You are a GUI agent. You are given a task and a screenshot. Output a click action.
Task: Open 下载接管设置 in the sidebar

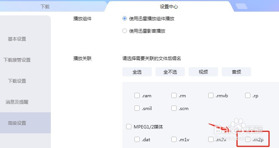tap(17, 60)
